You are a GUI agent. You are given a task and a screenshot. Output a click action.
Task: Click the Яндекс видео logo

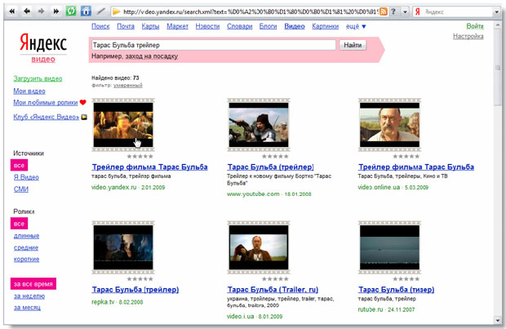click(43, 48)
